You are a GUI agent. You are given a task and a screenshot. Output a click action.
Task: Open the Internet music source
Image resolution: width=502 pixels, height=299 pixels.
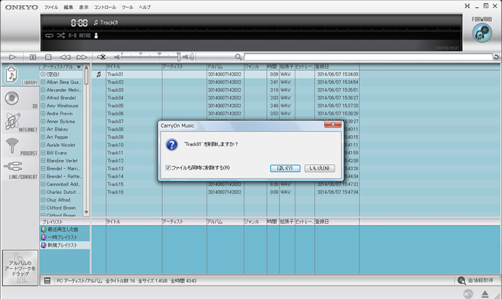pos(12,122)
